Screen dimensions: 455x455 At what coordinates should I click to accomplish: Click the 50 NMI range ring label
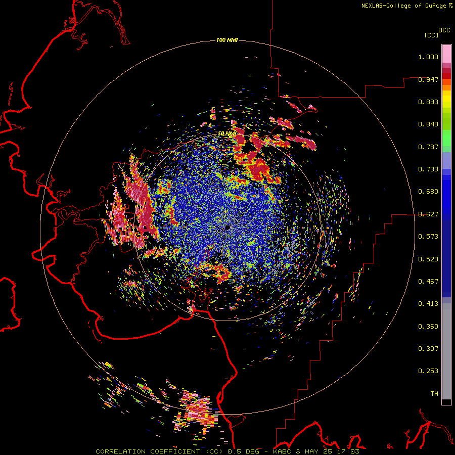tap(227, 133)
